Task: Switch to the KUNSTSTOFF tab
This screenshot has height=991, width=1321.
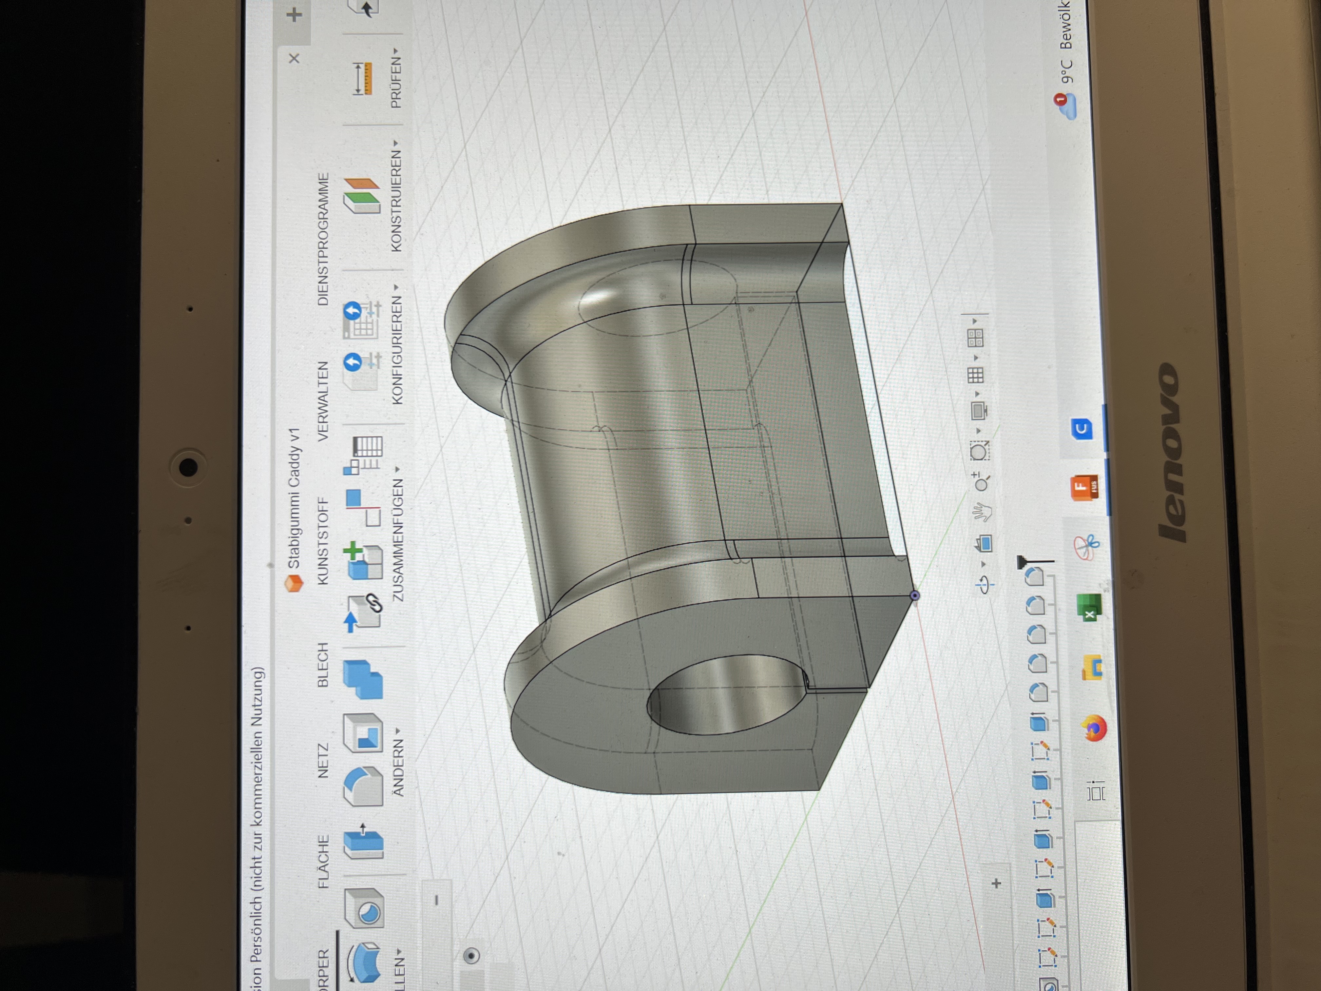Action: click(x=323, y=541)
